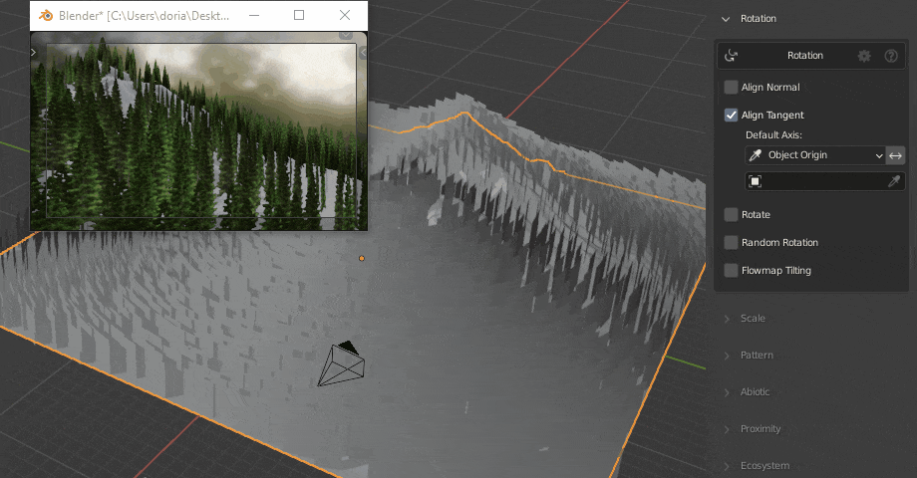This screenshot has height=478, width=917.
Task: Maximize the Blender render window
Action: coord(299,15)
